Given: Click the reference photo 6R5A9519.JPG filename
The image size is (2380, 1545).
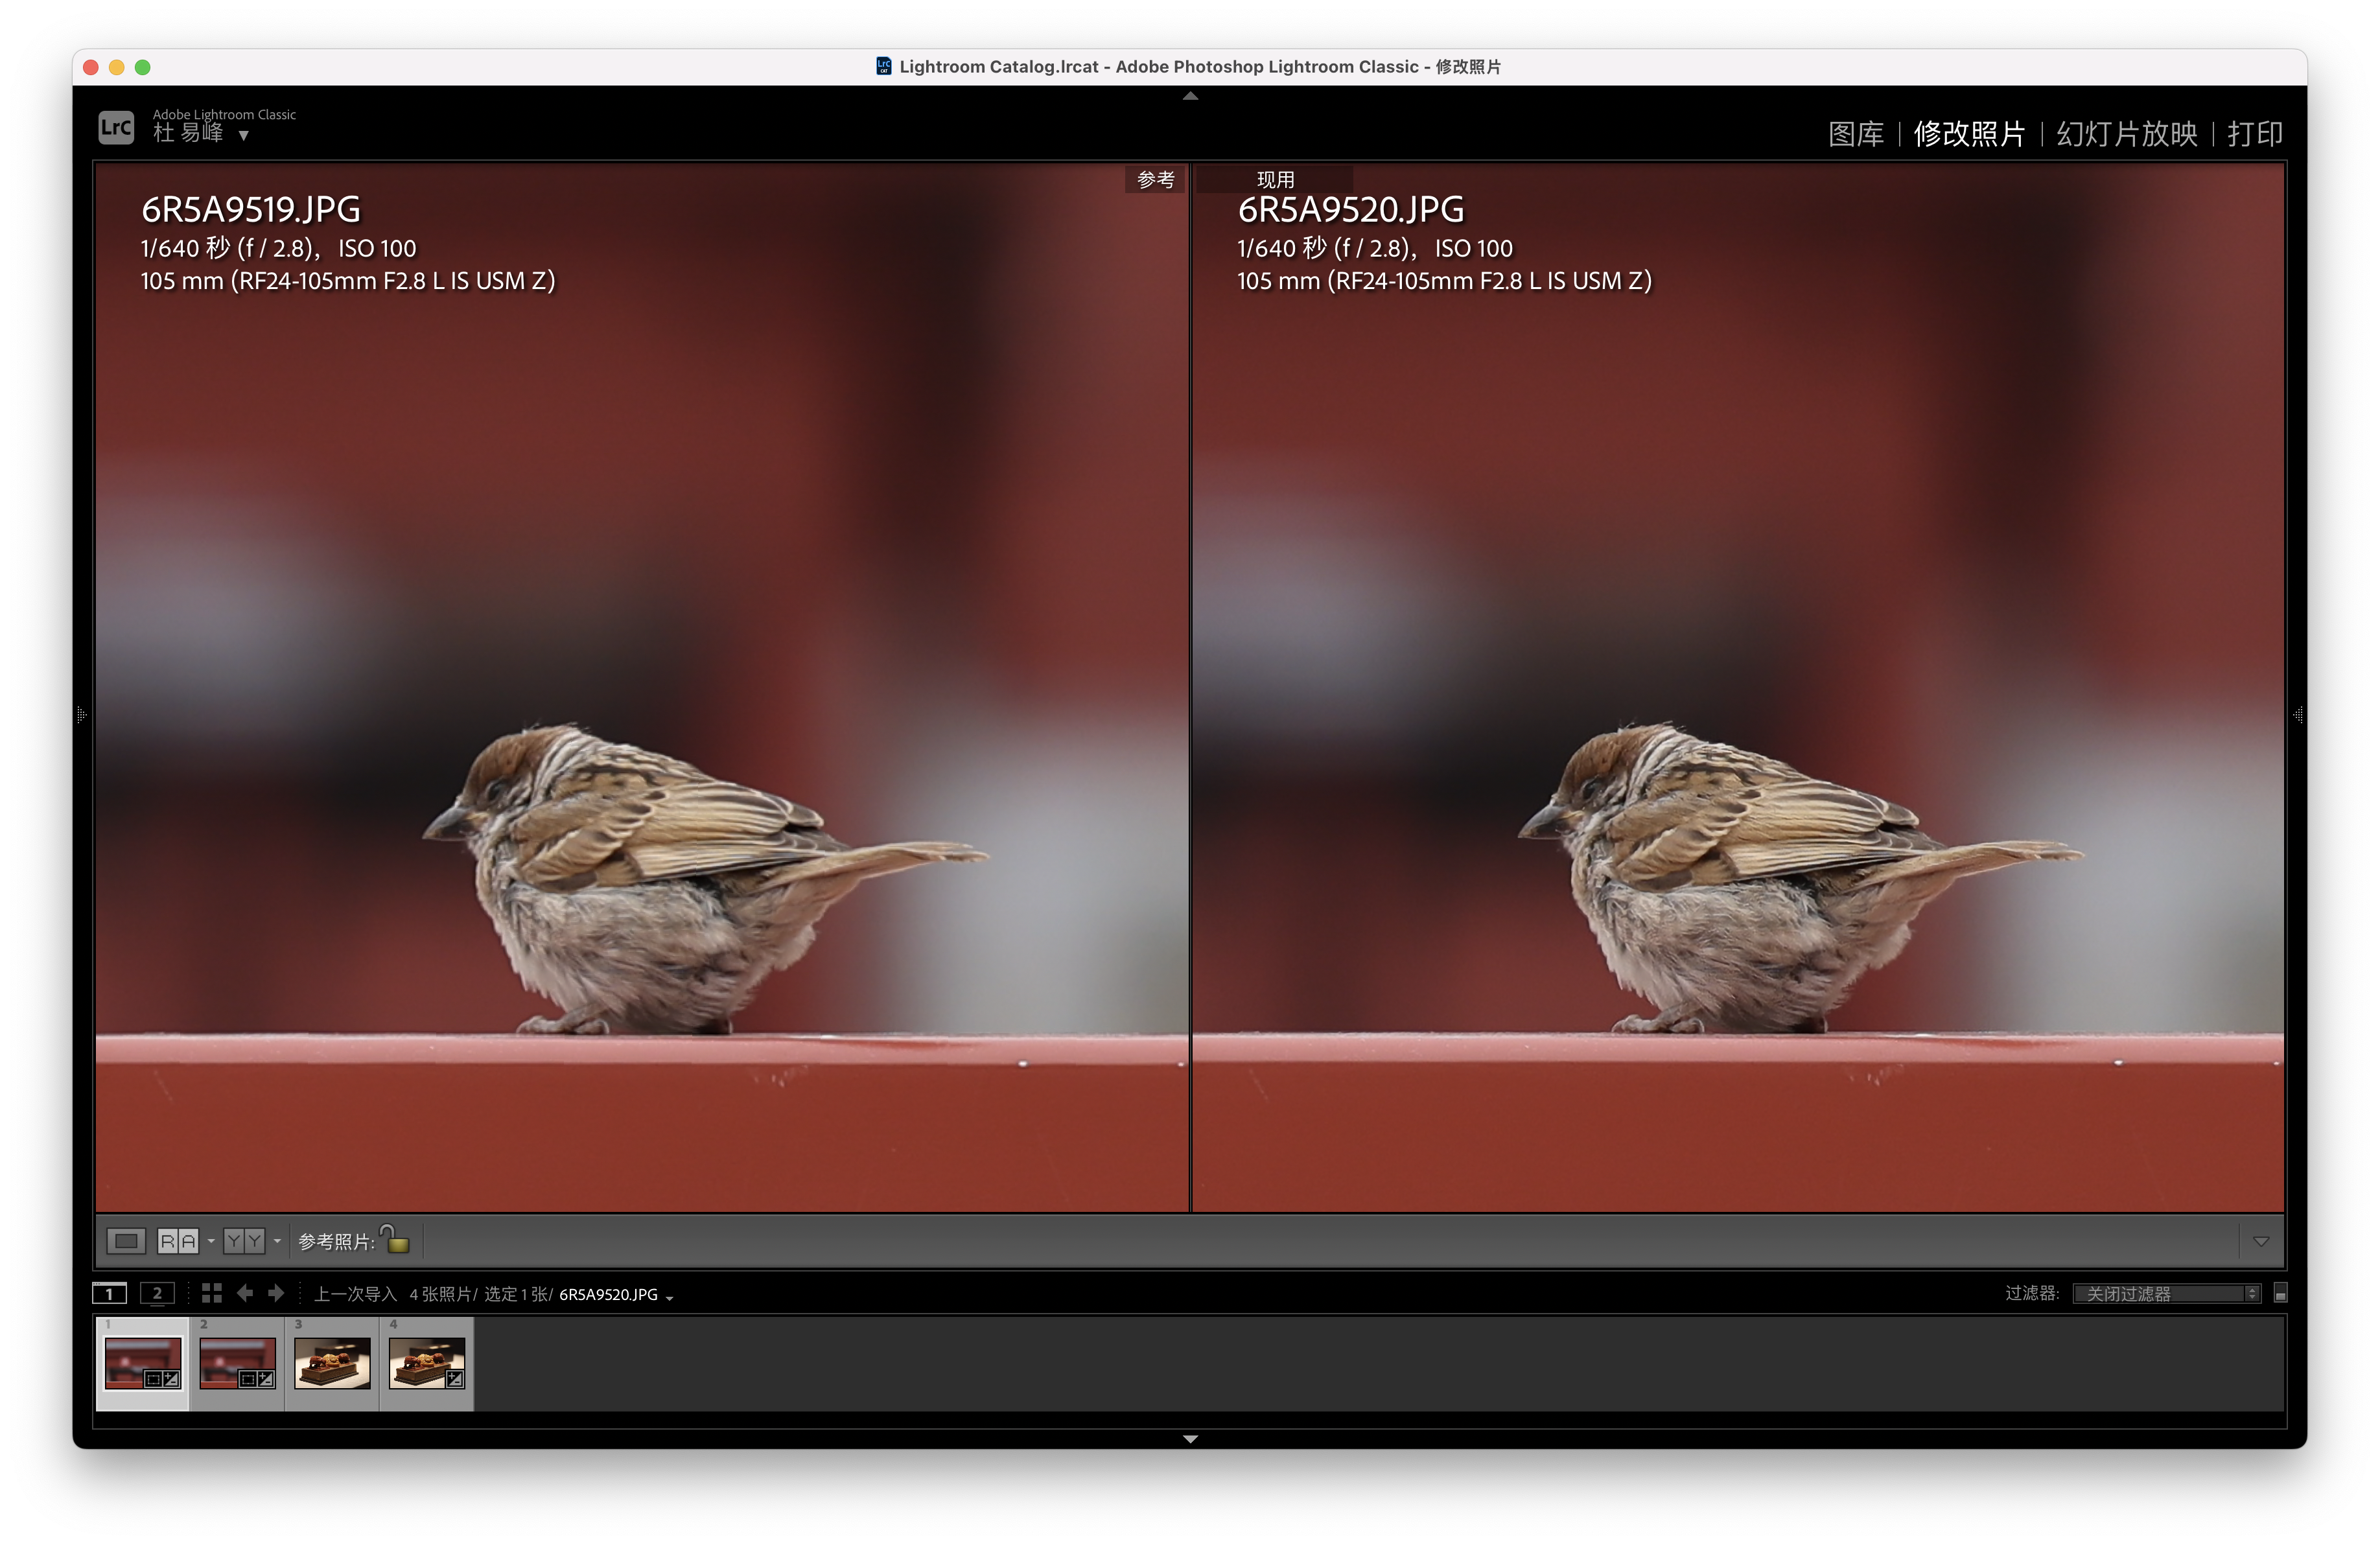Looking at the screenshot, I should pos(251,210).
